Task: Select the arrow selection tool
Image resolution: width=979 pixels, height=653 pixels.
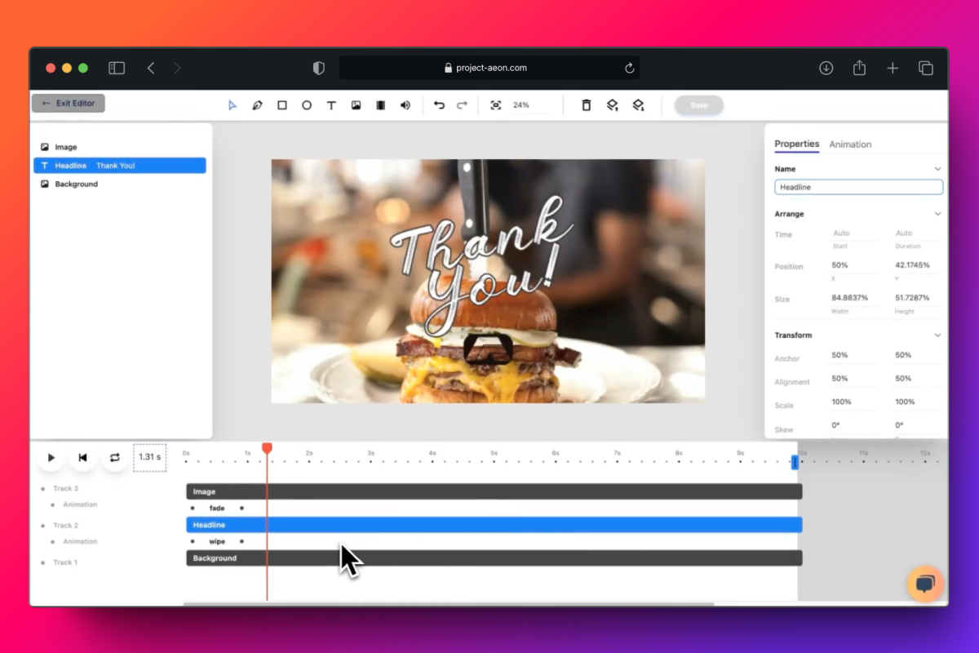Action: [x=233, y=105]
